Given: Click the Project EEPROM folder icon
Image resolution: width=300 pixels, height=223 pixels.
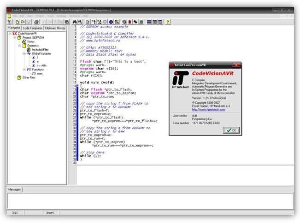Looking at the screenshot, I should [x=19, y=37].
